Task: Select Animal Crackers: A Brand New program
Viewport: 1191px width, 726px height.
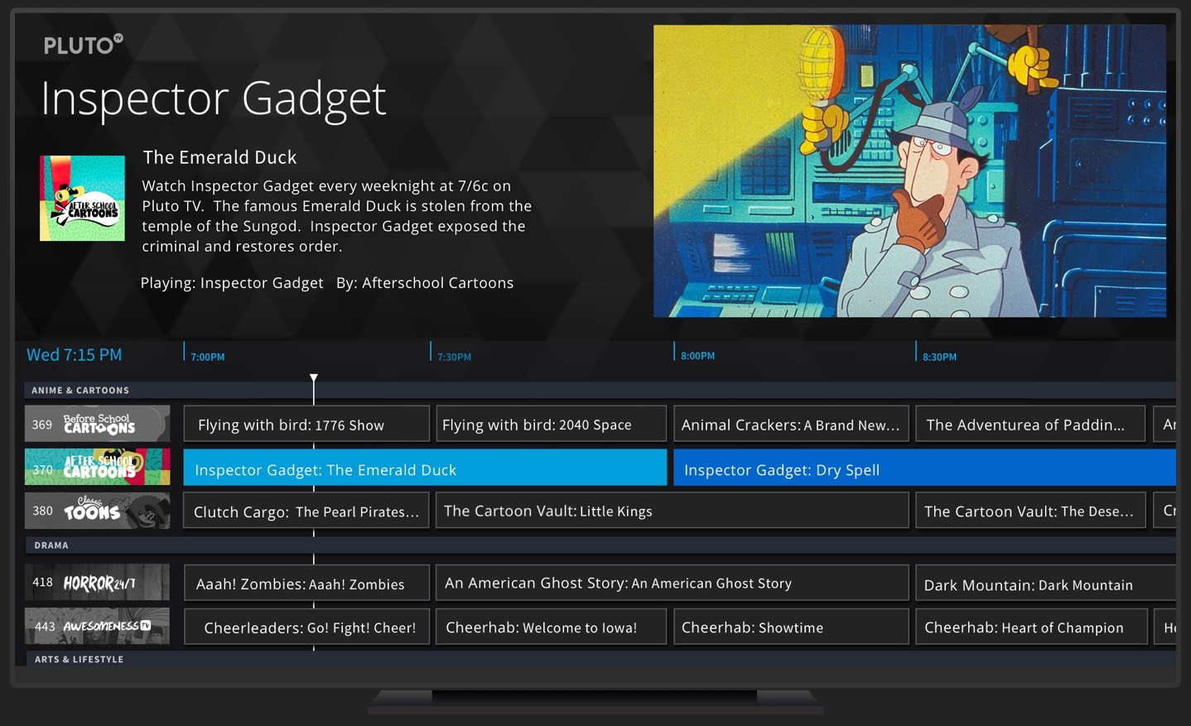Action: [791, 424]
